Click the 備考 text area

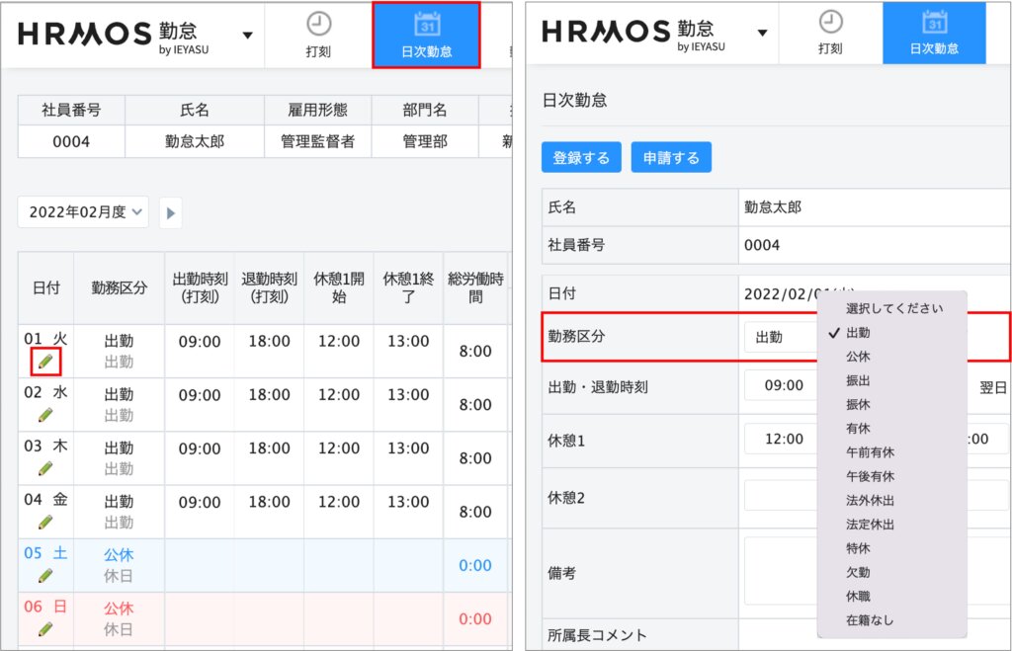[781, 571]
